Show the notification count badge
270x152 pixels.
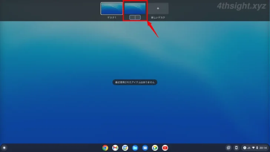coord(244,148)
